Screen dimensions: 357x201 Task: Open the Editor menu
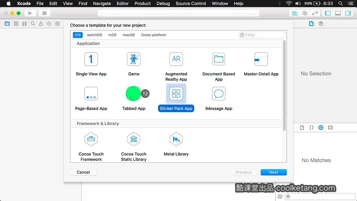pyautogui.click(x=123, y=3)
